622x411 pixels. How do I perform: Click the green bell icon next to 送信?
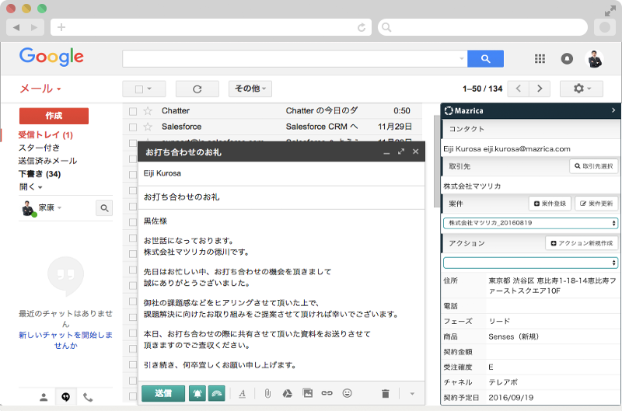point(197,393)
